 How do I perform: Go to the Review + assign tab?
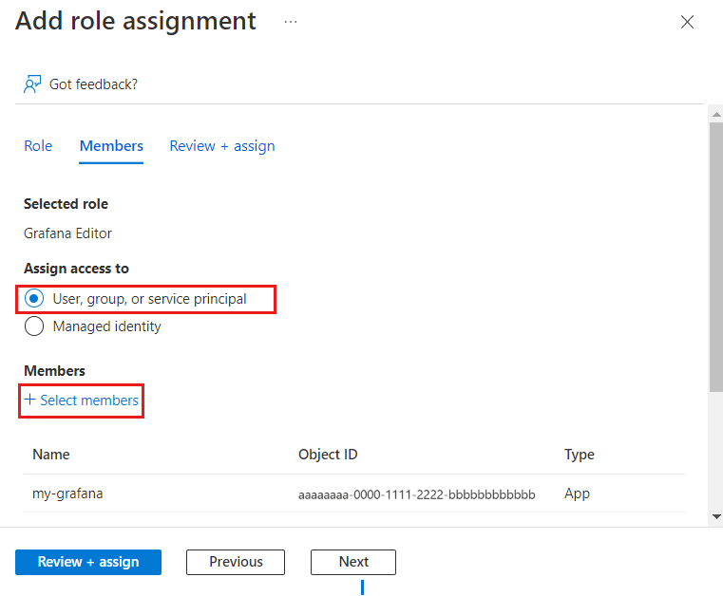[222, 146]
